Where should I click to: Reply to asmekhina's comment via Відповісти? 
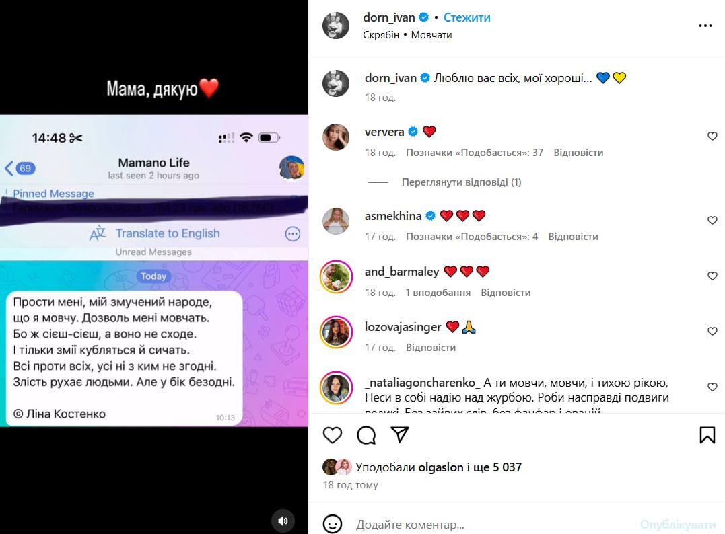coord(573,237)
